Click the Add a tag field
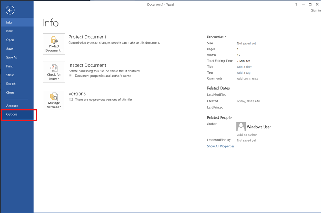This screenshot has height=213, width=321. tap(244, 73)
